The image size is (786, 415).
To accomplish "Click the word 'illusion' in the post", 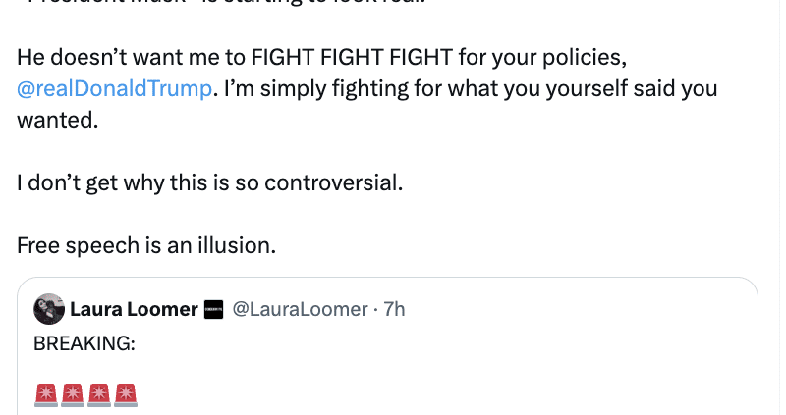I will click(x=238, y=245).
